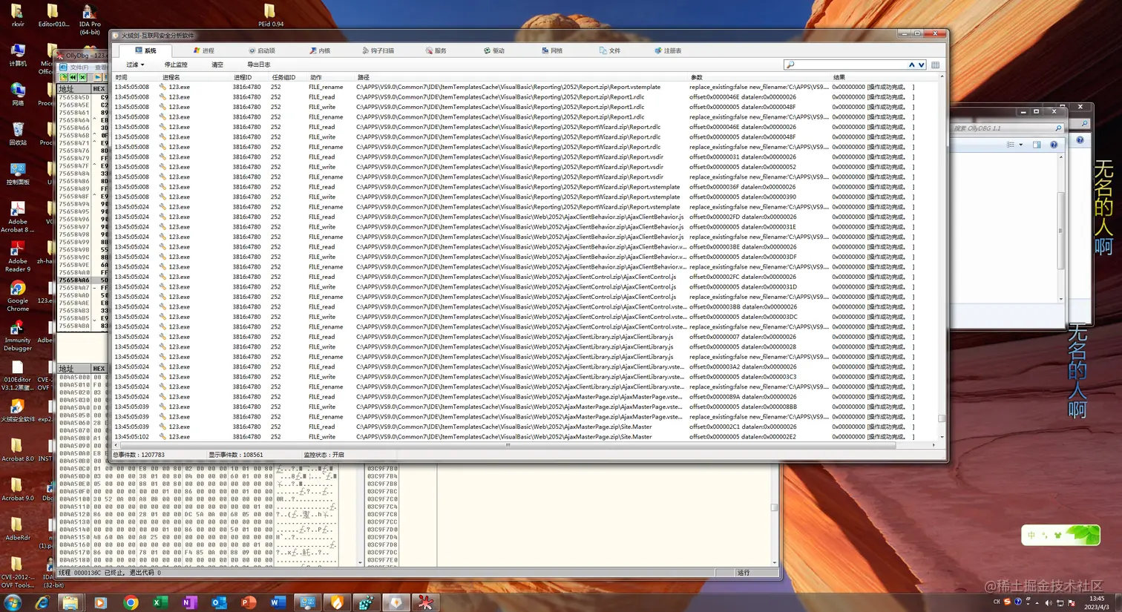Image resolution: width=1122 pixels, height=612 pixels.
Task: Open Windows Explorer from taskbar
Action: [70, 602]
